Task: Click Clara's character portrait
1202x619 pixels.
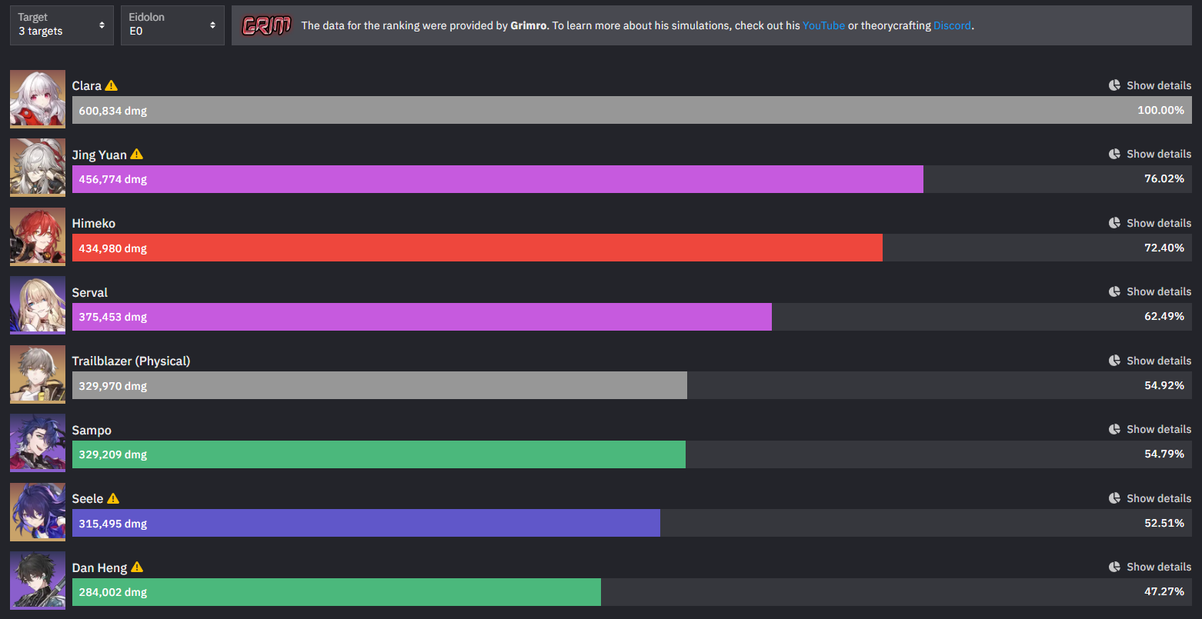Action: point(38,98)
